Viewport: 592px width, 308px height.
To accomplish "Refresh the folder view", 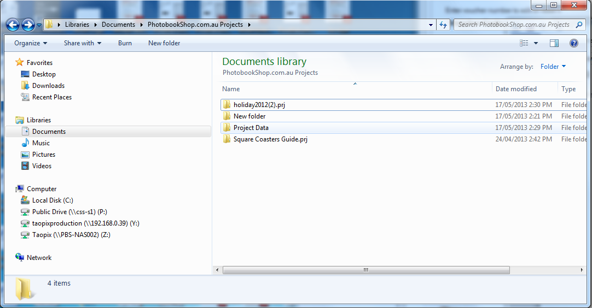I will tap(443, 25).
